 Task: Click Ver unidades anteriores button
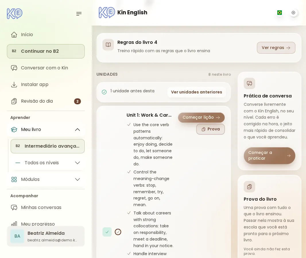click(x=197, y=92)
